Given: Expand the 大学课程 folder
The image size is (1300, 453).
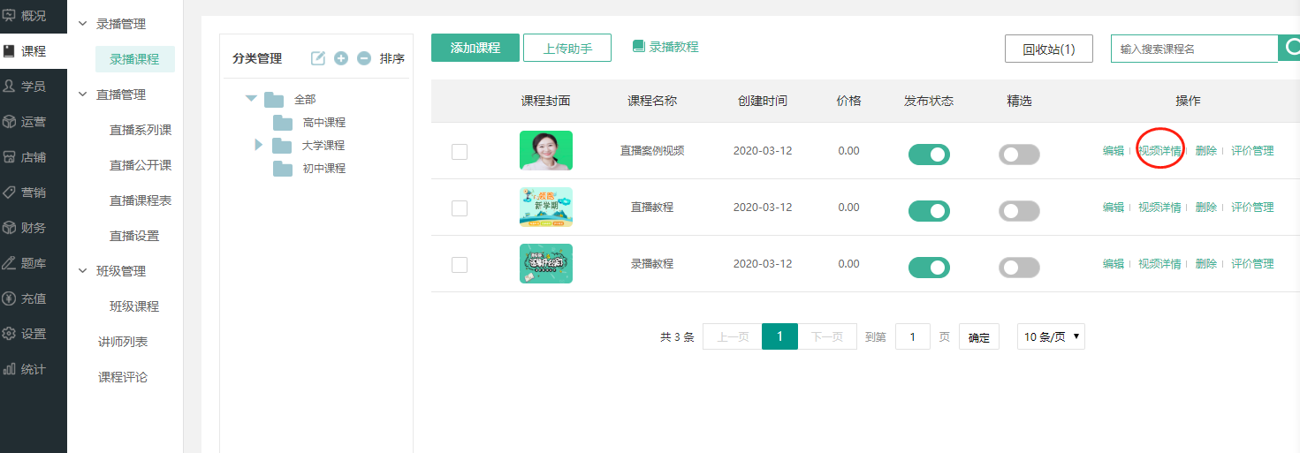Looking at the screenshot, I should [259, 145].
